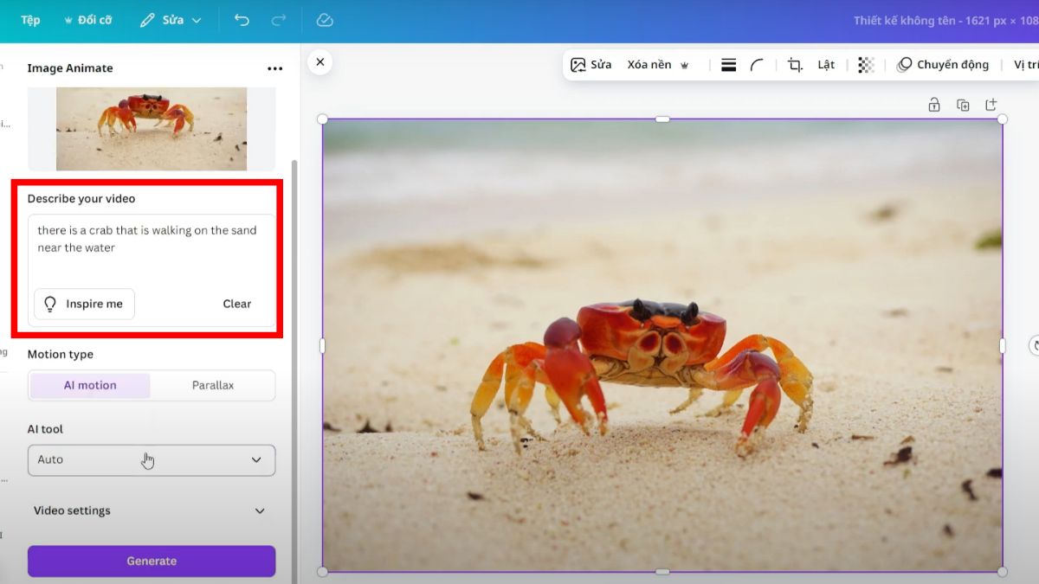Select the AI motion option
This screenshot has height=584, width=1039.
point(89,385)
